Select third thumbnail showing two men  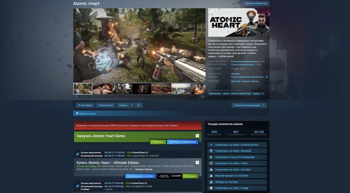[122, 89]
